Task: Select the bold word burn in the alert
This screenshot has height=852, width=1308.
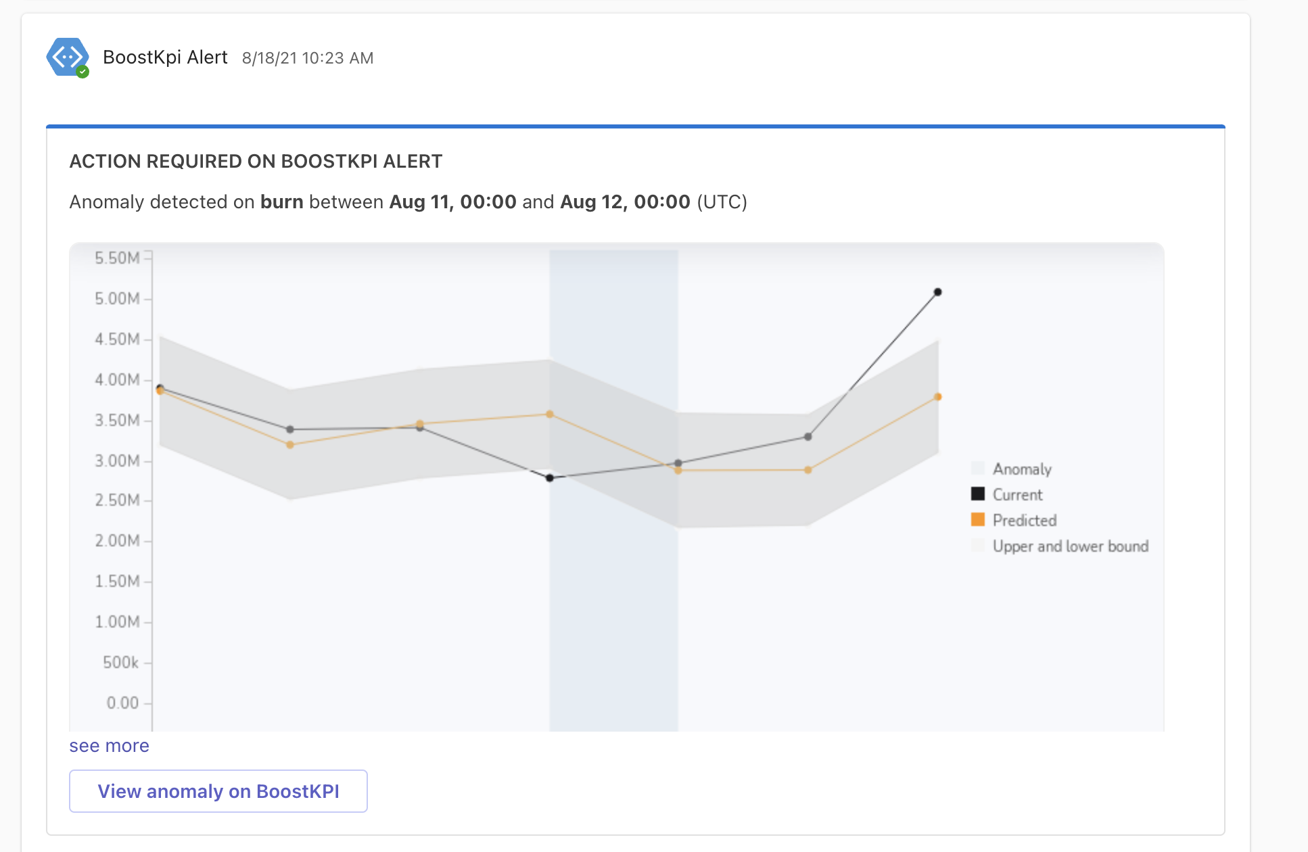Action: (281, 202)
